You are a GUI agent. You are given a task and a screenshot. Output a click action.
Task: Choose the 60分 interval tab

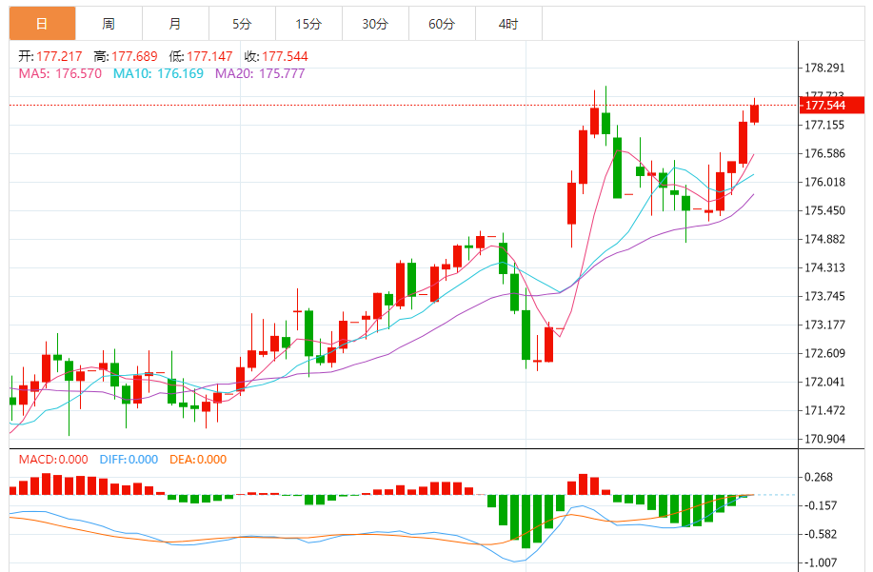pos(442,24)
